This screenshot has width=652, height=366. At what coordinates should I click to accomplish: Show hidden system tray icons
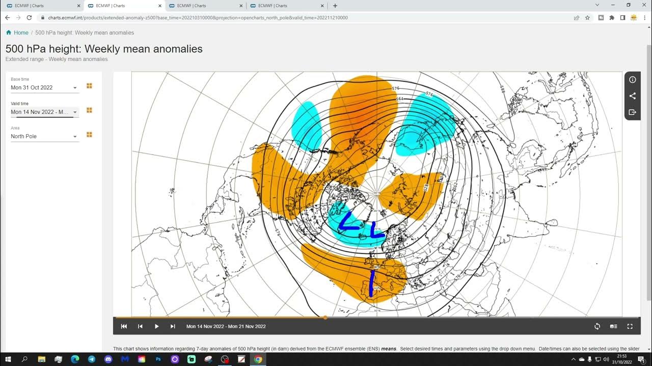[573, 359]
